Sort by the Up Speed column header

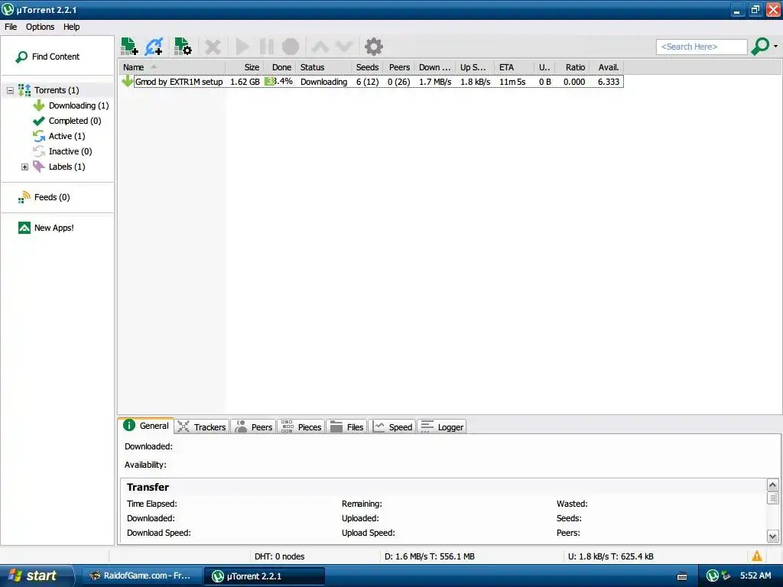coord(475,67)
